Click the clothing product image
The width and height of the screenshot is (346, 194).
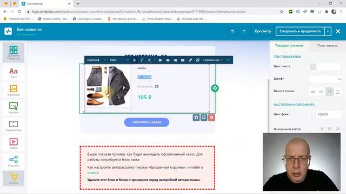(108, 86)
